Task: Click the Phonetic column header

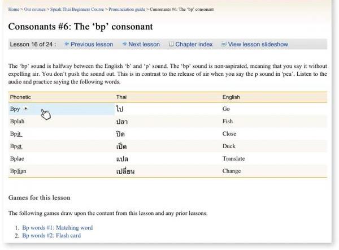Action: point(20,97)
